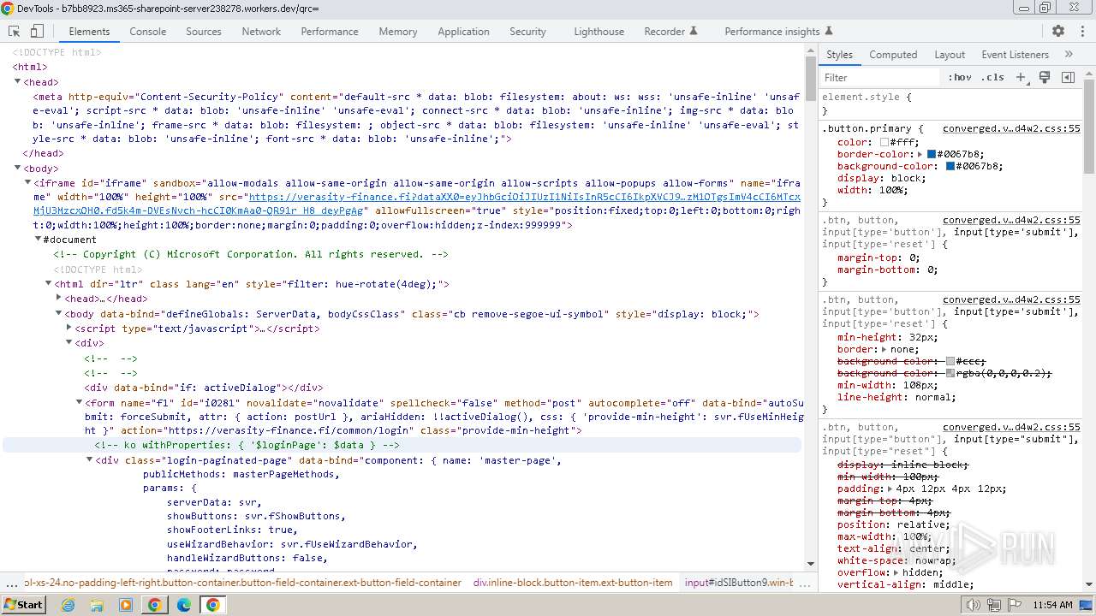Toggle element state with :hov
The width and height of the screenshot is (1096, 616).
tap(960, 77)
